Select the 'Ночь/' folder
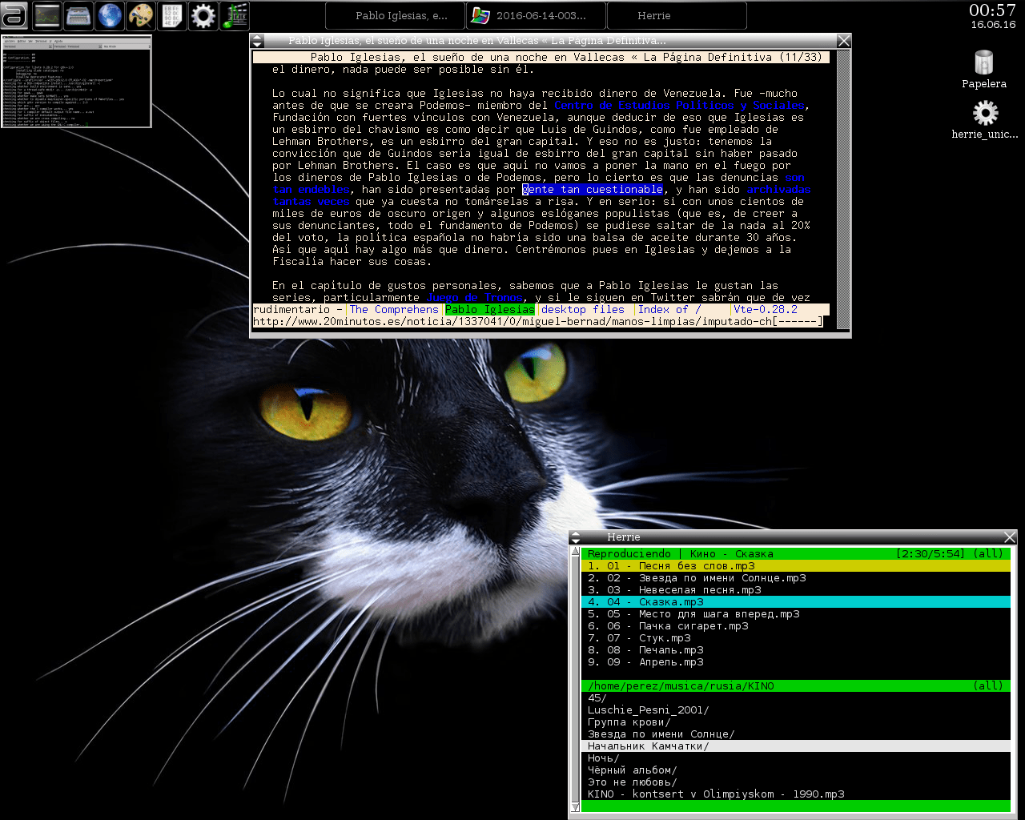The width and height of the screenshot is (1025, 820). click(x=796, y=758)
